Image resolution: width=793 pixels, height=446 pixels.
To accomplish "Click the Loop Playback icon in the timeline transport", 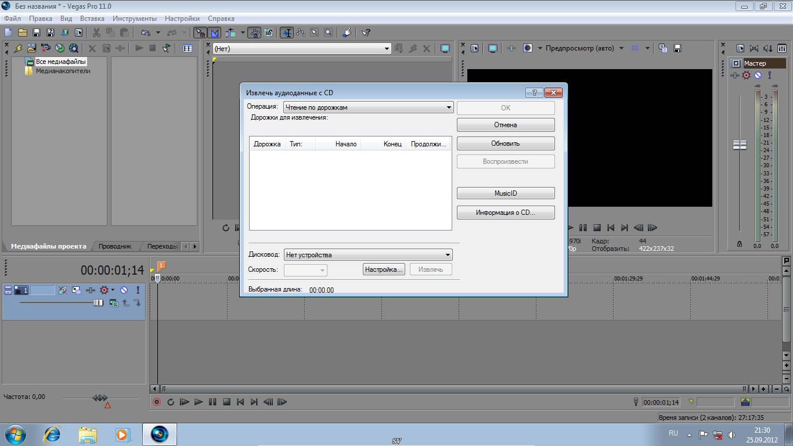I will click(x=171, y=402).
